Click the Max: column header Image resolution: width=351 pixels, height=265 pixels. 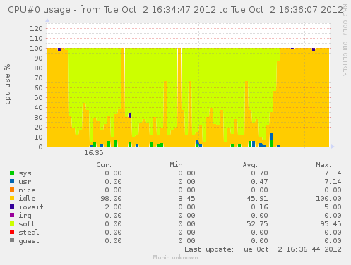(x=323, y=165)
